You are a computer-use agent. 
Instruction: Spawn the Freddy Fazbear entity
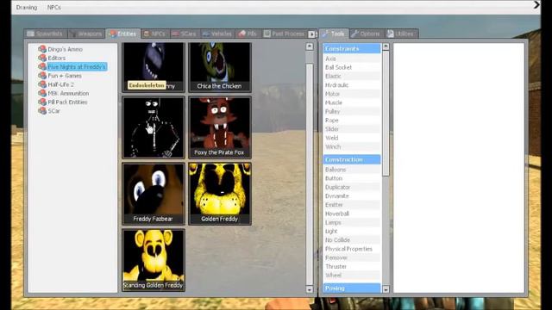[x=154, y=194]
